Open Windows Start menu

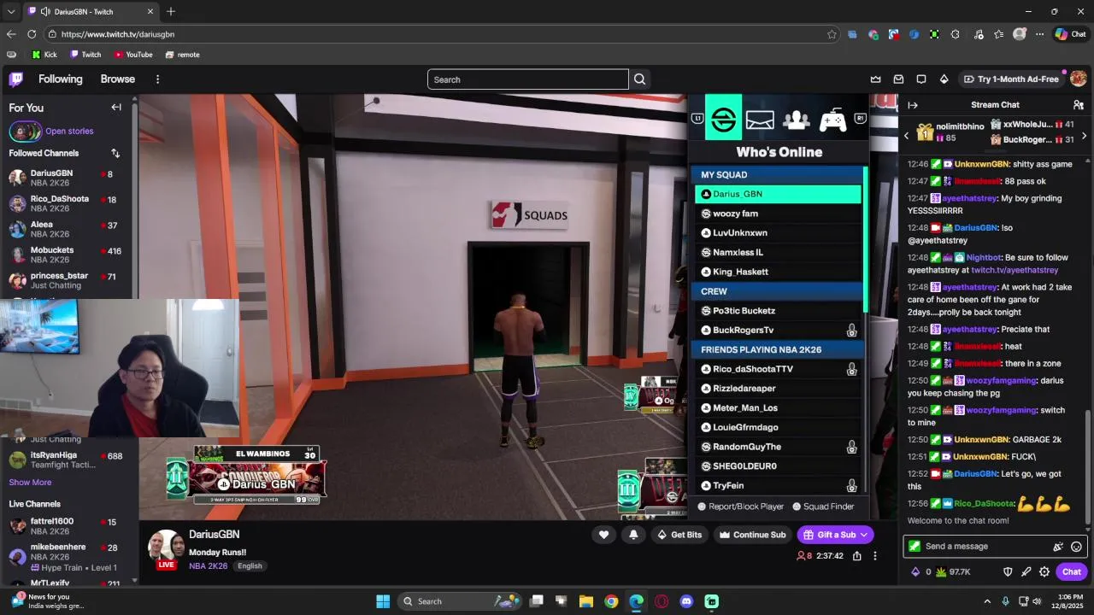click(x=383, y=601)
